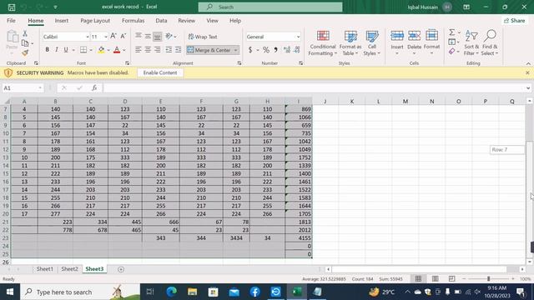This screenshot has height=300, width=534.
Task: Click Insert Function fx icon
Action: (x=94, y=87)
